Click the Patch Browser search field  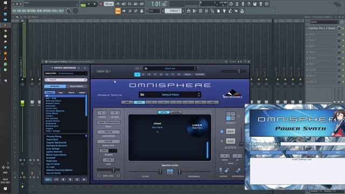[x=66, y=80]
